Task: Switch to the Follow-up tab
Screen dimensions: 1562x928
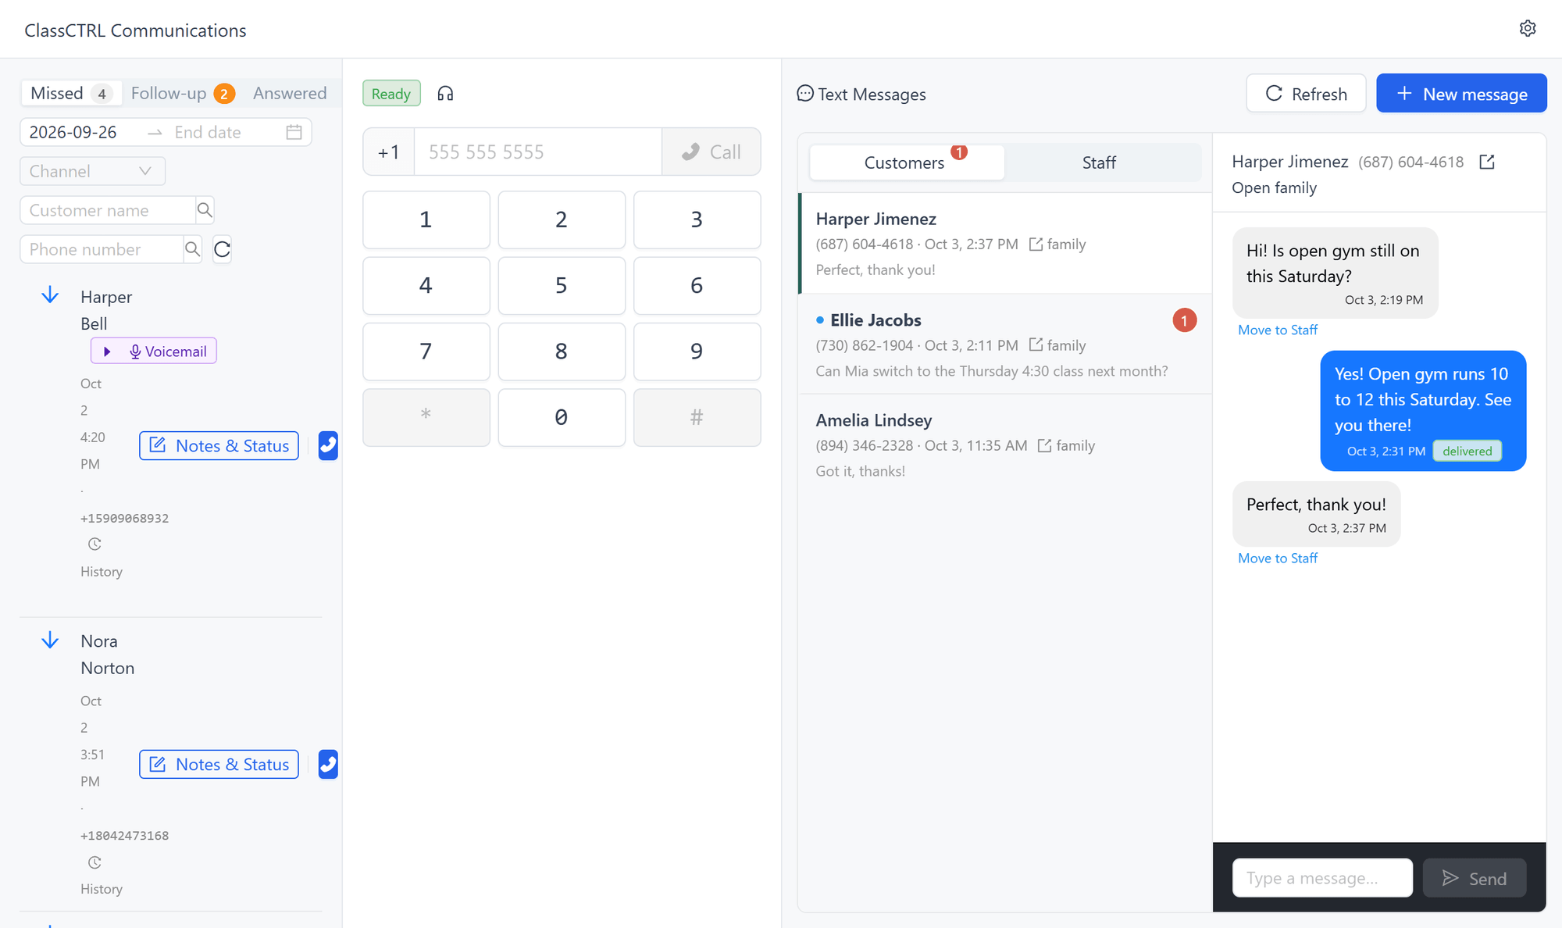Action: pyautogui.click(x=182, y=94)
